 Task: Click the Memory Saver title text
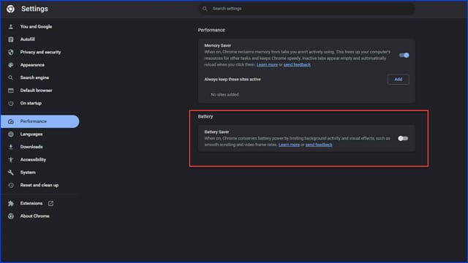click(x=218, y=45)
